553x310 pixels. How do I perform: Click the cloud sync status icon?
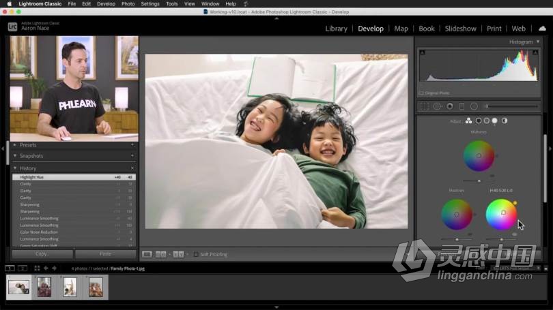pyautogui.click(x=543, y=28)
